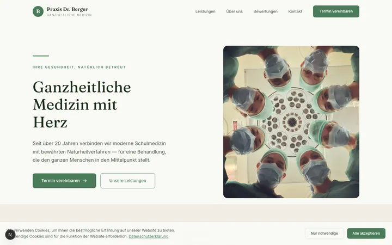This screenshot has height=245, width=392.
Task: Accept all cookies with Alle akzeptieren
Action: point(366,234)
